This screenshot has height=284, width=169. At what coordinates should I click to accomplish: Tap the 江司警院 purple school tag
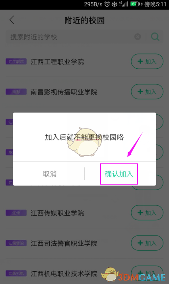(x=16, y=243)
